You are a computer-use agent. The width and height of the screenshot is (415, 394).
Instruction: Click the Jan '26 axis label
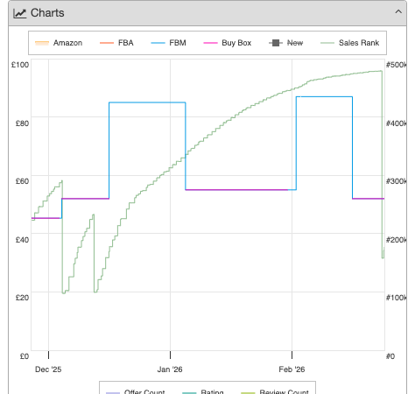170,369
